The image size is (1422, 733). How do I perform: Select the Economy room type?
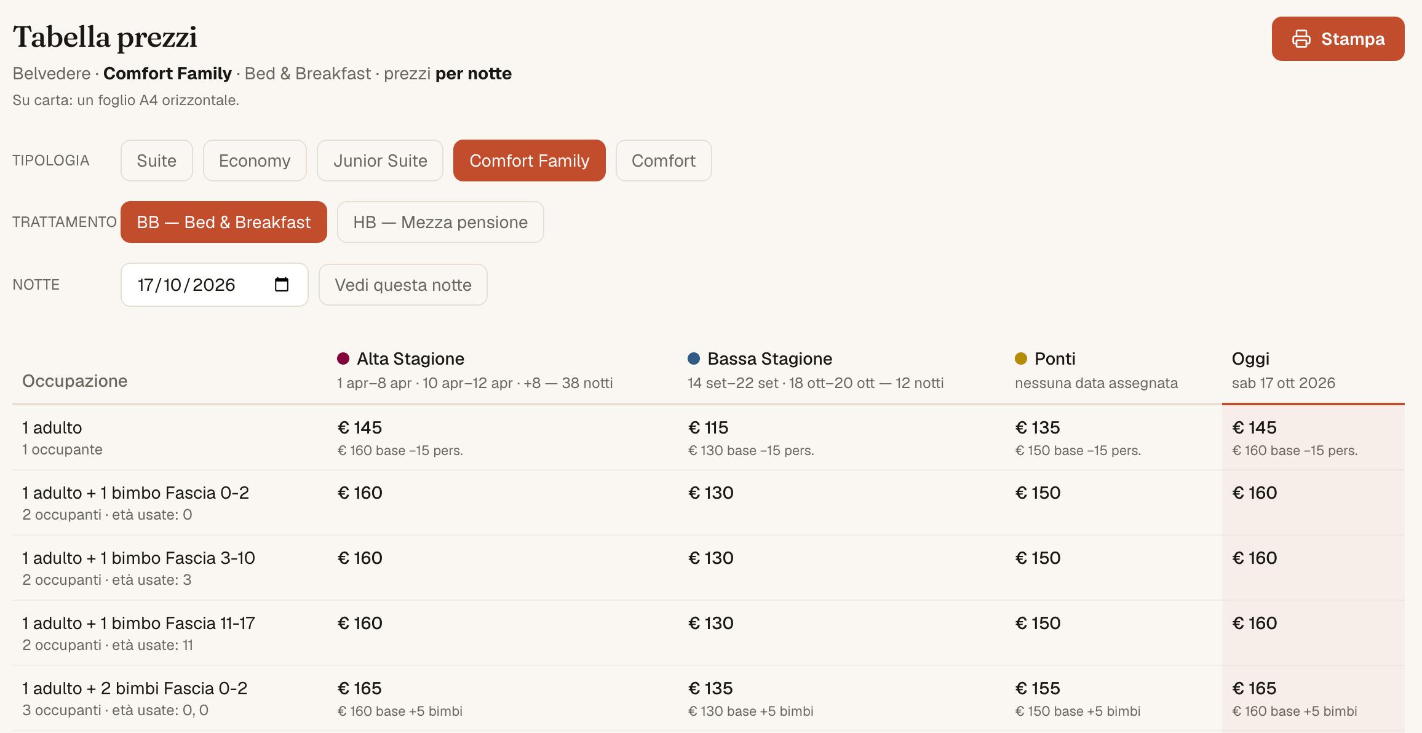(x=255, y=160)
